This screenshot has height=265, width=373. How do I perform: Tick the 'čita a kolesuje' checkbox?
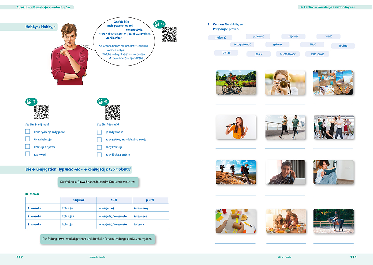28,139
